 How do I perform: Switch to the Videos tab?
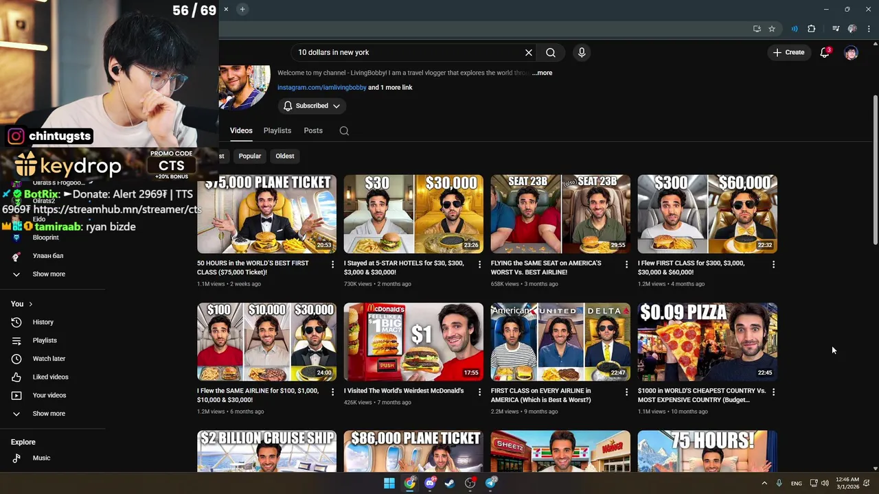241,130
